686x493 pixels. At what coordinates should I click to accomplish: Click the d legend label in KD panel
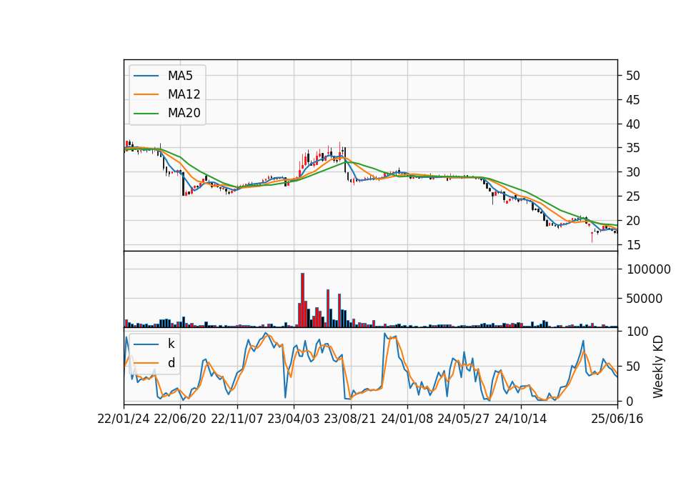click(171, 363)
